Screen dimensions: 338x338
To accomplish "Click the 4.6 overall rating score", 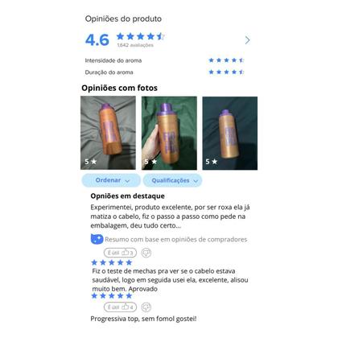I will [x=97, y=40].
